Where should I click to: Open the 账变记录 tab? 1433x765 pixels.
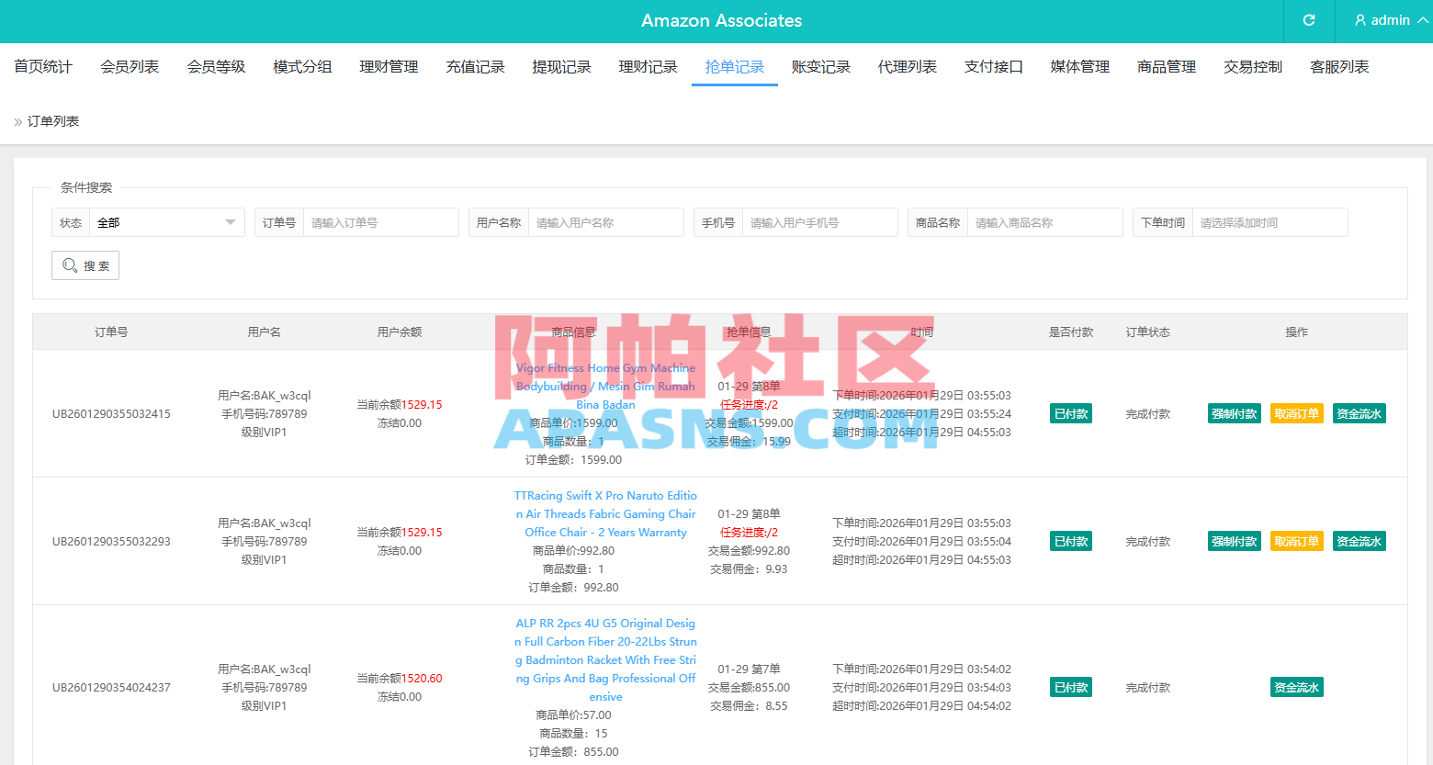click(820, 67)
